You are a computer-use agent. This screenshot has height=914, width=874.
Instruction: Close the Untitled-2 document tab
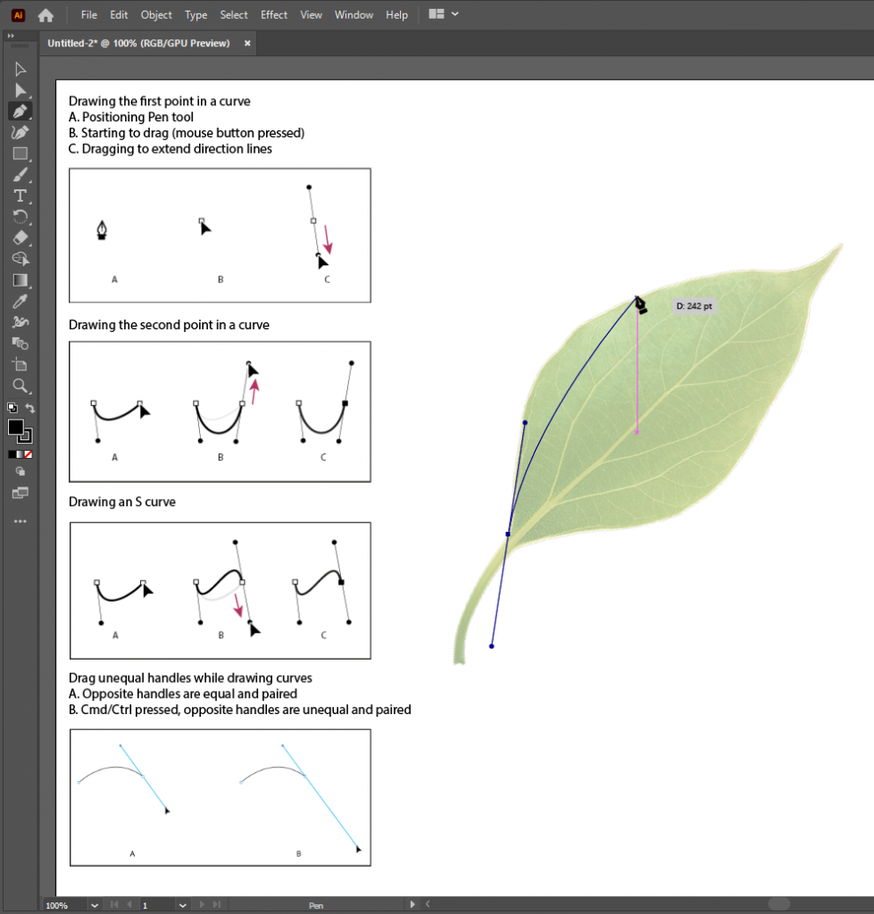(x=247, y=43)
